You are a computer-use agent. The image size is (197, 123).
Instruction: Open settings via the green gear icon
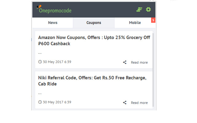click(x=148, y=10)
